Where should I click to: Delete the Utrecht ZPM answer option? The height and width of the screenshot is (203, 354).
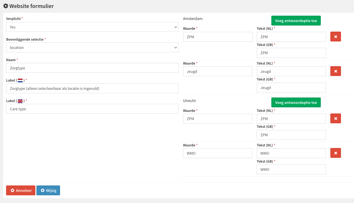tap(335, 119)
